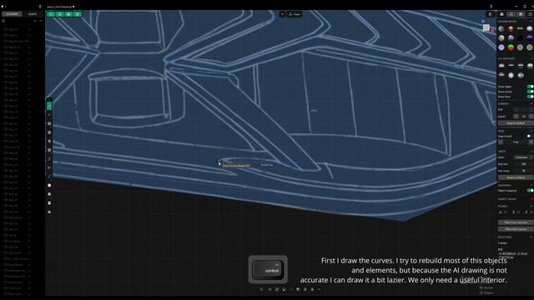Collapse the CAMERA section
Screen dimensions: 534x300
(531, 103)
